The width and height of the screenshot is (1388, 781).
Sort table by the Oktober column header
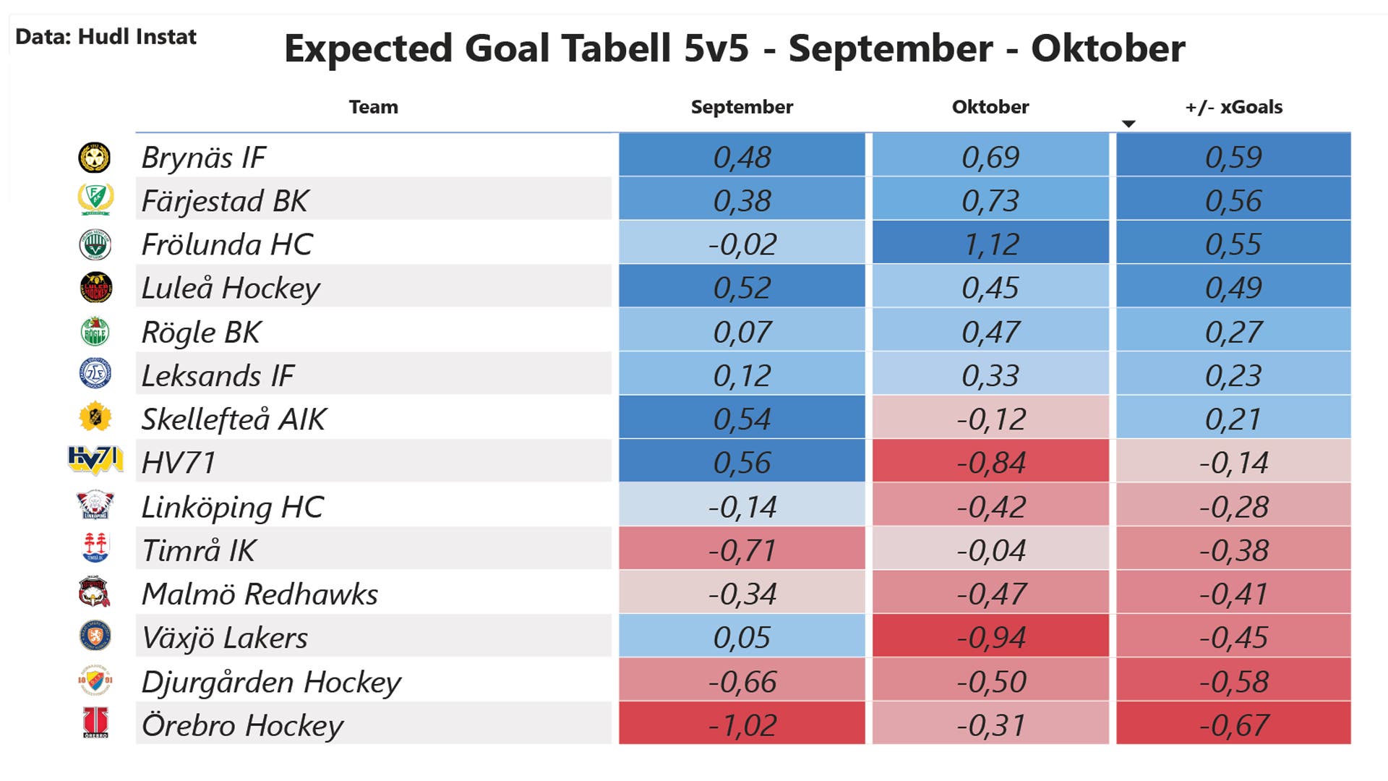(x=990, y=107)
